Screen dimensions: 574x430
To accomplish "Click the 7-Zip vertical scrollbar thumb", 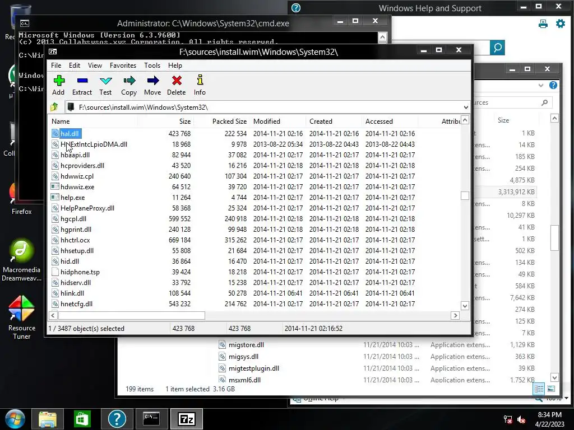I will [465, 195].
